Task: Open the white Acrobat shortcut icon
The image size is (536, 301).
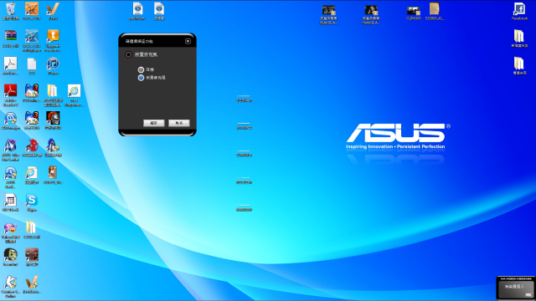Action: (x=11, y=64)
